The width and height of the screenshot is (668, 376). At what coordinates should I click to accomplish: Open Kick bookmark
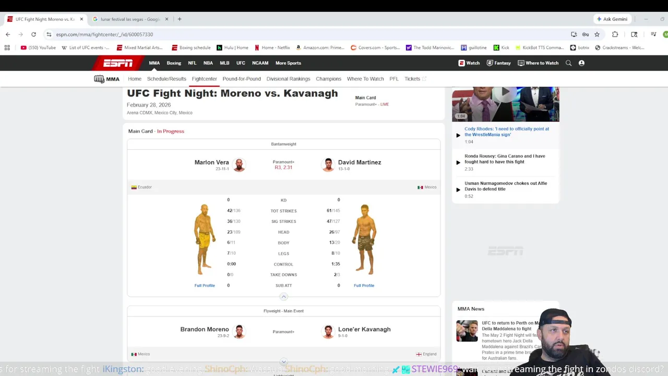[502, 48]
